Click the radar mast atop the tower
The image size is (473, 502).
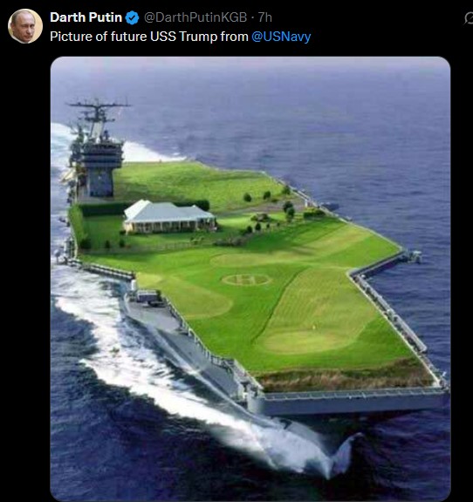[97, 111]
